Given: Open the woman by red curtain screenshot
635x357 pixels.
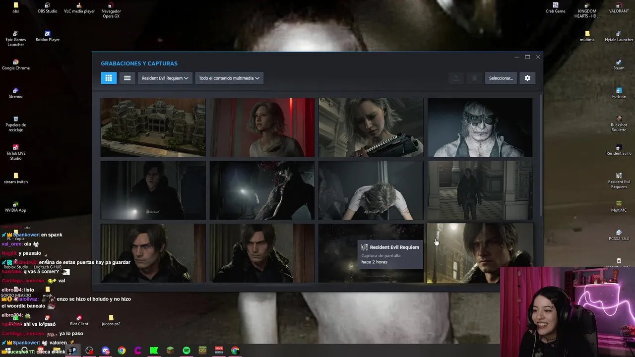Looking at the screenshot, I should point(262,127).
